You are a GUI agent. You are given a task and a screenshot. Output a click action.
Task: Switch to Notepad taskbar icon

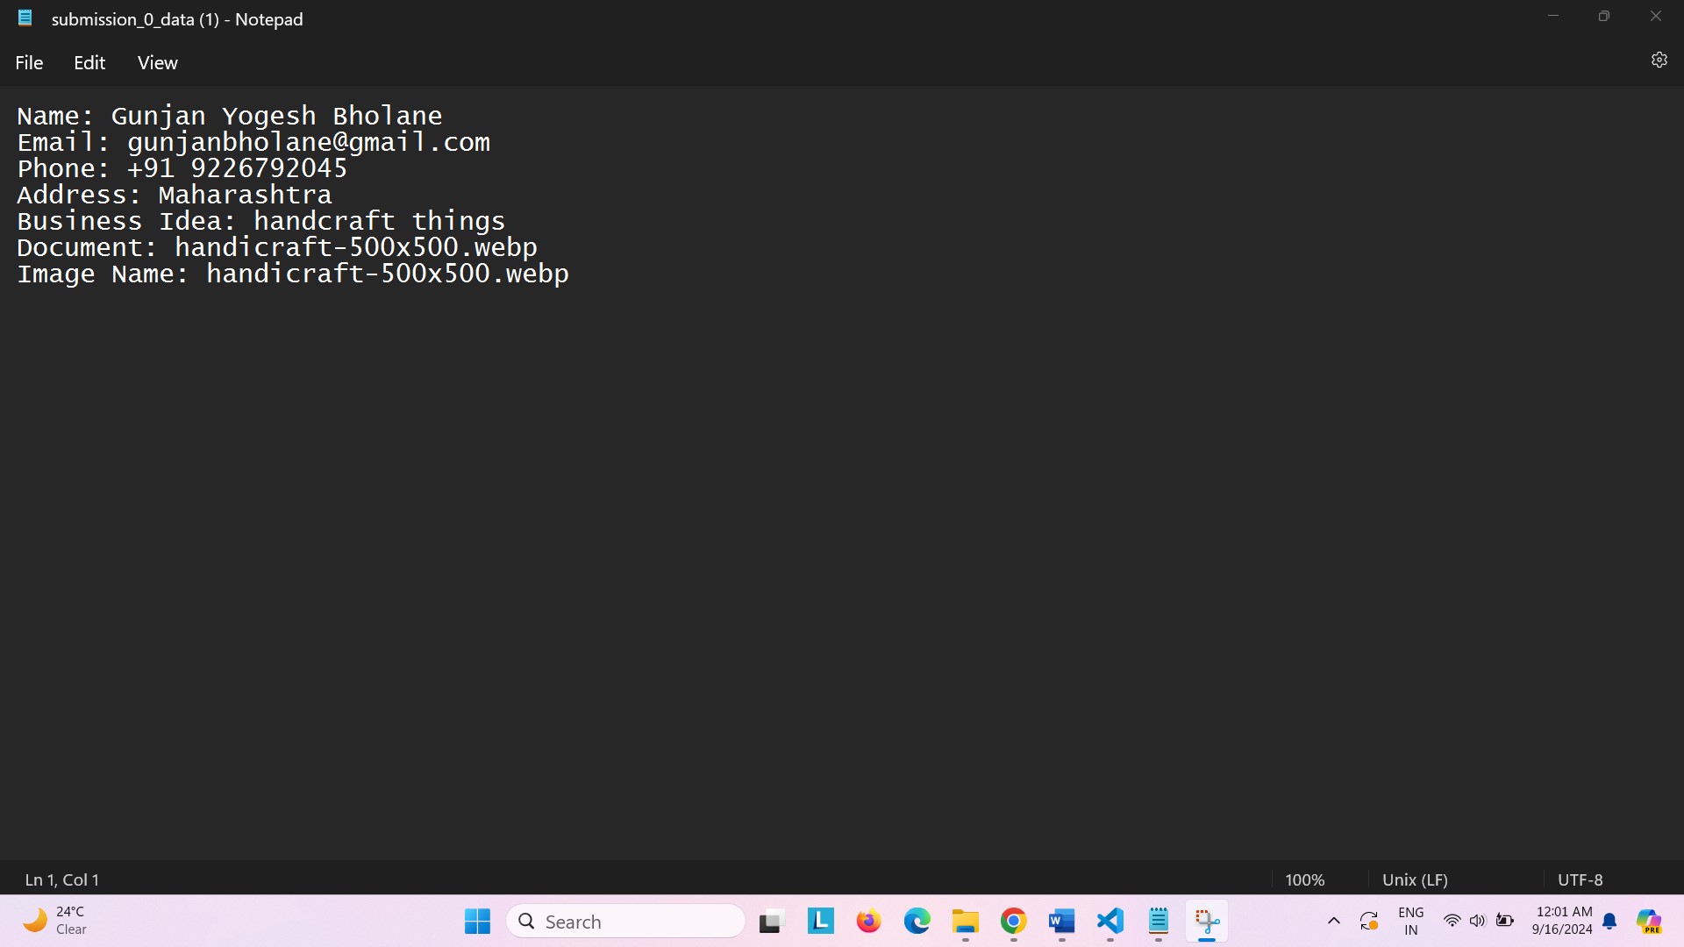(x=1158, y=922)
